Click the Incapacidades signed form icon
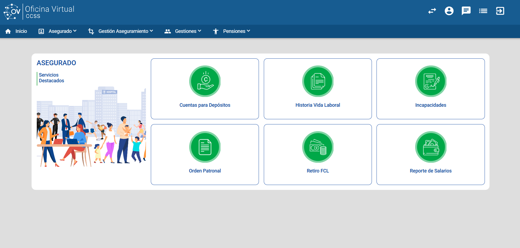 (x=431, y=81)
